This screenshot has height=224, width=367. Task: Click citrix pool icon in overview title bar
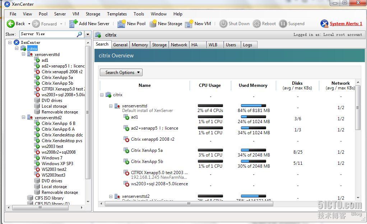pyautogui.click(x=98, y=35)
